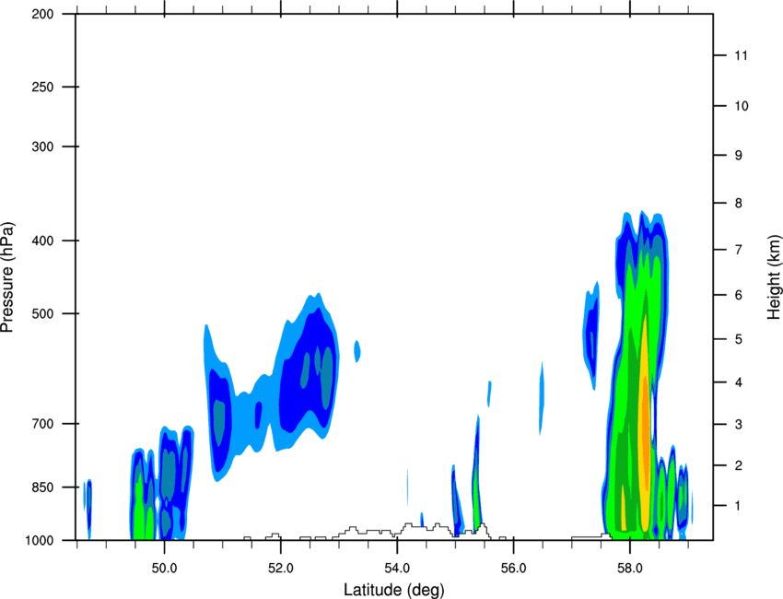Select the 200 pressure tick label
Viewport: 783px width, 599px height.
click(42, 14)
